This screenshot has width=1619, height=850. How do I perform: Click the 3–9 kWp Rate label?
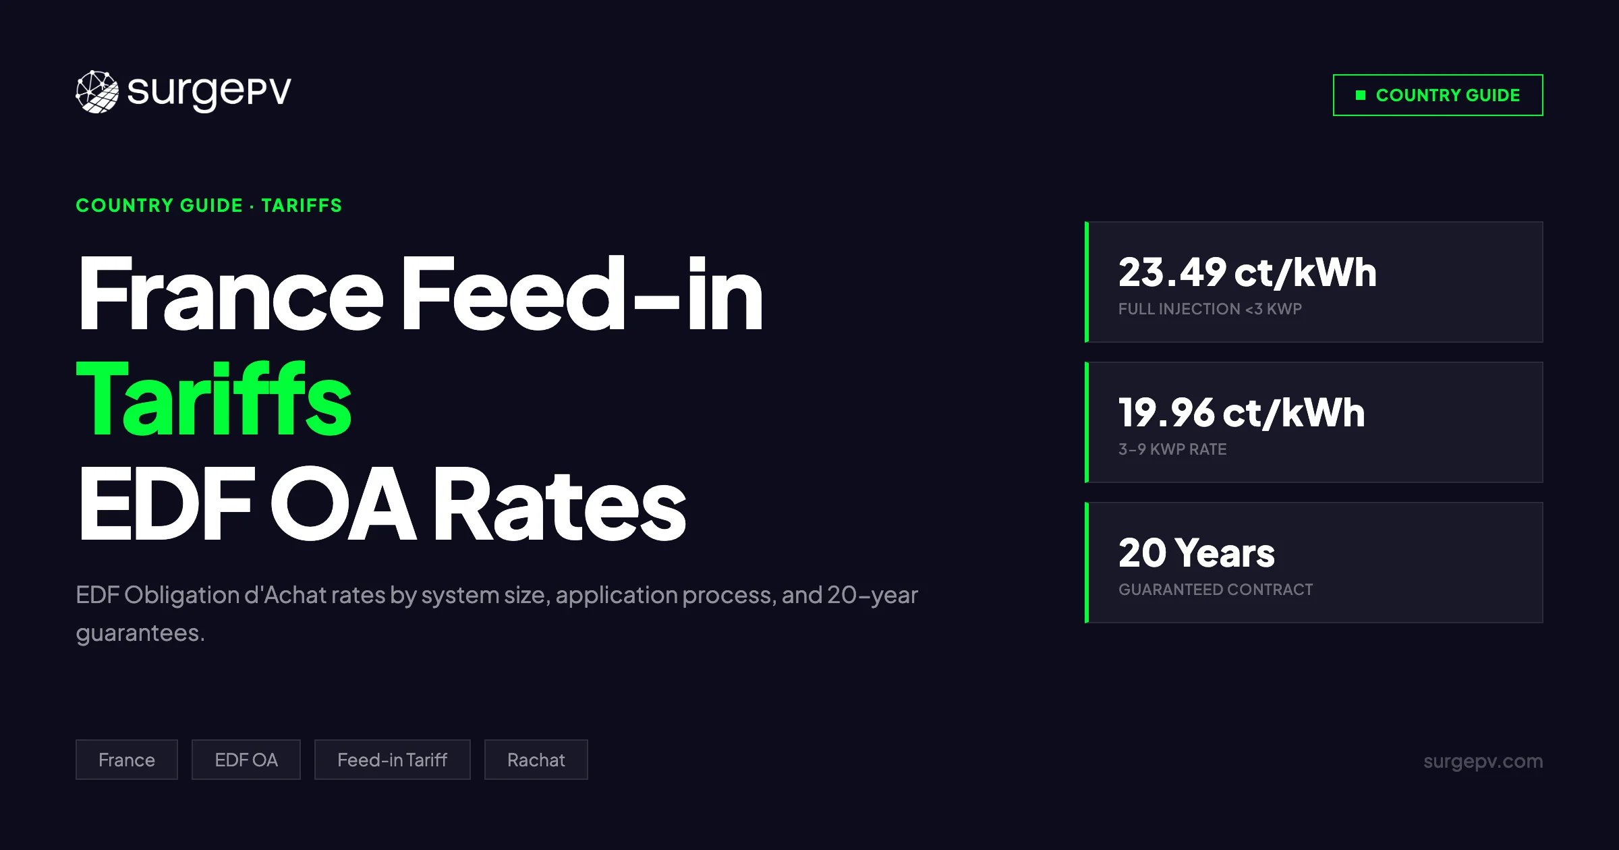1172,449
